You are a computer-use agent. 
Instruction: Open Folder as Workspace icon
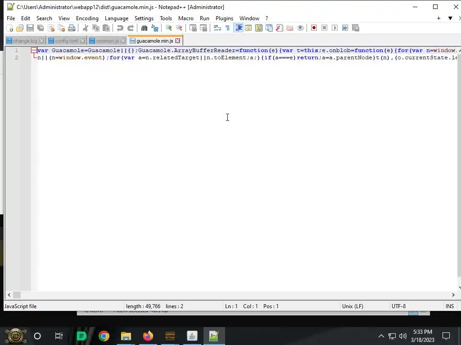point(290,28)
